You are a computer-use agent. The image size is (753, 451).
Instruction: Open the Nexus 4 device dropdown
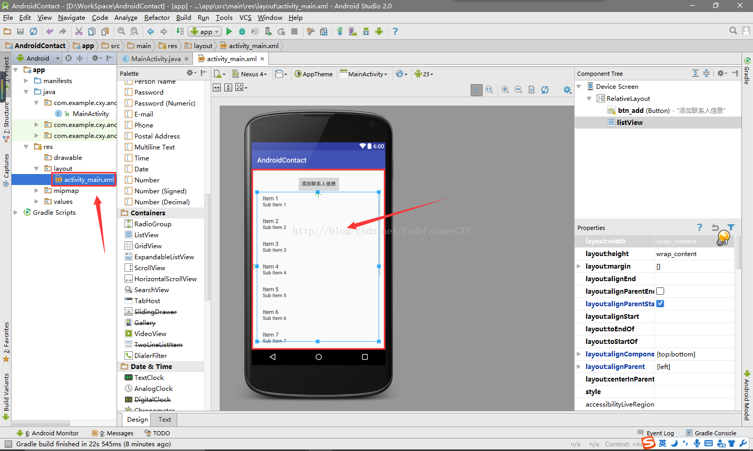[250, 74]
